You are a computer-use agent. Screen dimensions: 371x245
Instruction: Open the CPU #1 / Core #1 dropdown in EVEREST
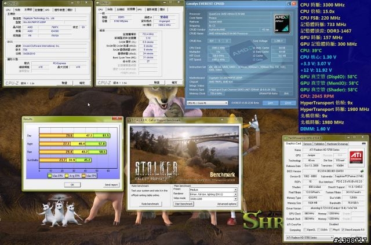207,103
